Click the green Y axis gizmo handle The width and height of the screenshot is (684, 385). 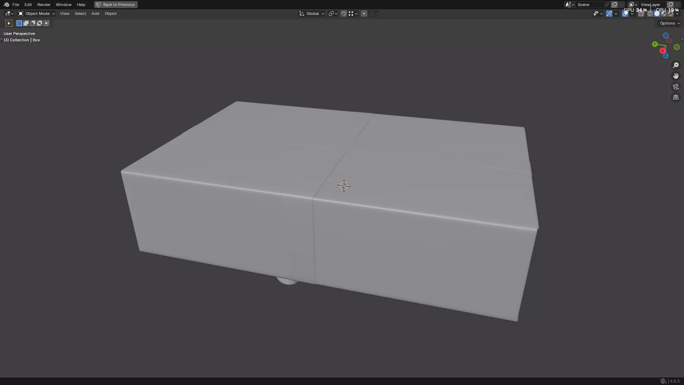[x=655, y=44]
